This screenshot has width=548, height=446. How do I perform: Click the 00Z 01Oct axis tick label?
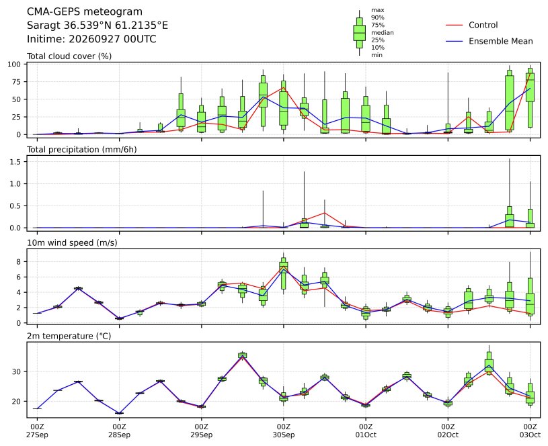(x=366, y=431)
